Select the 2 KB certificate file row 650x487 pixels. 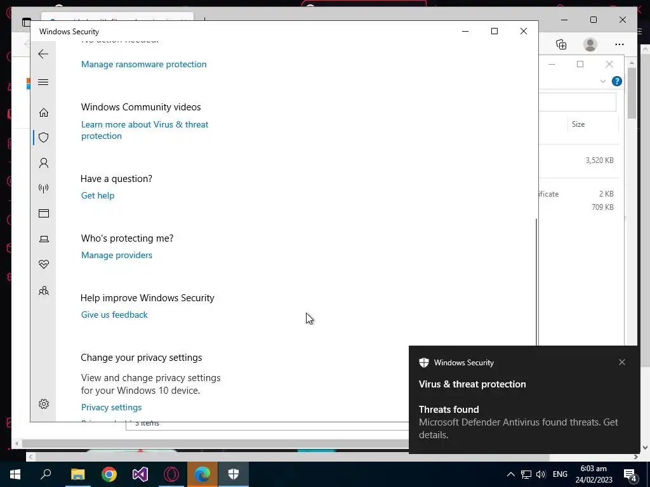coord(579,194)
